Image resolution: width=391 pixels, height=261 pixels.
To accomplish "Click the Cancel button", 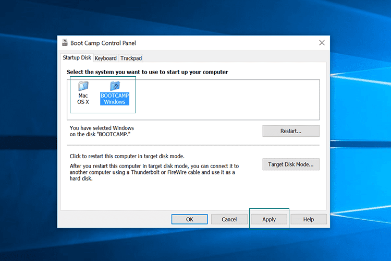I will click(x=229, y=219).
